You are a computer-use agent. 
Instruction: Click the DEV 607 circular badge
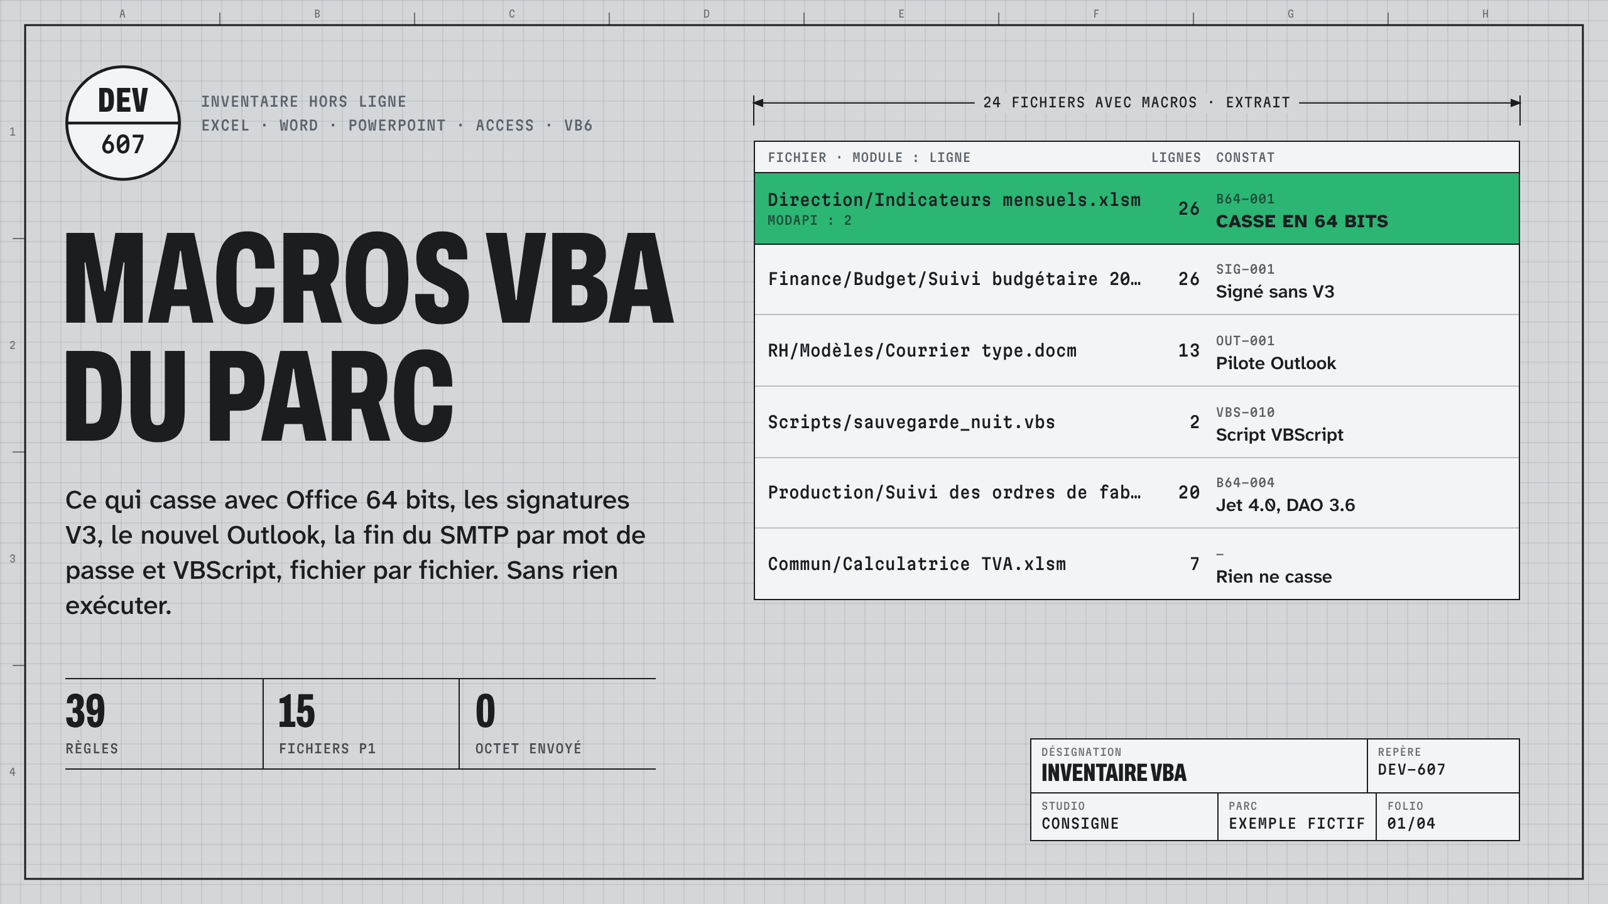click(123, 123)
